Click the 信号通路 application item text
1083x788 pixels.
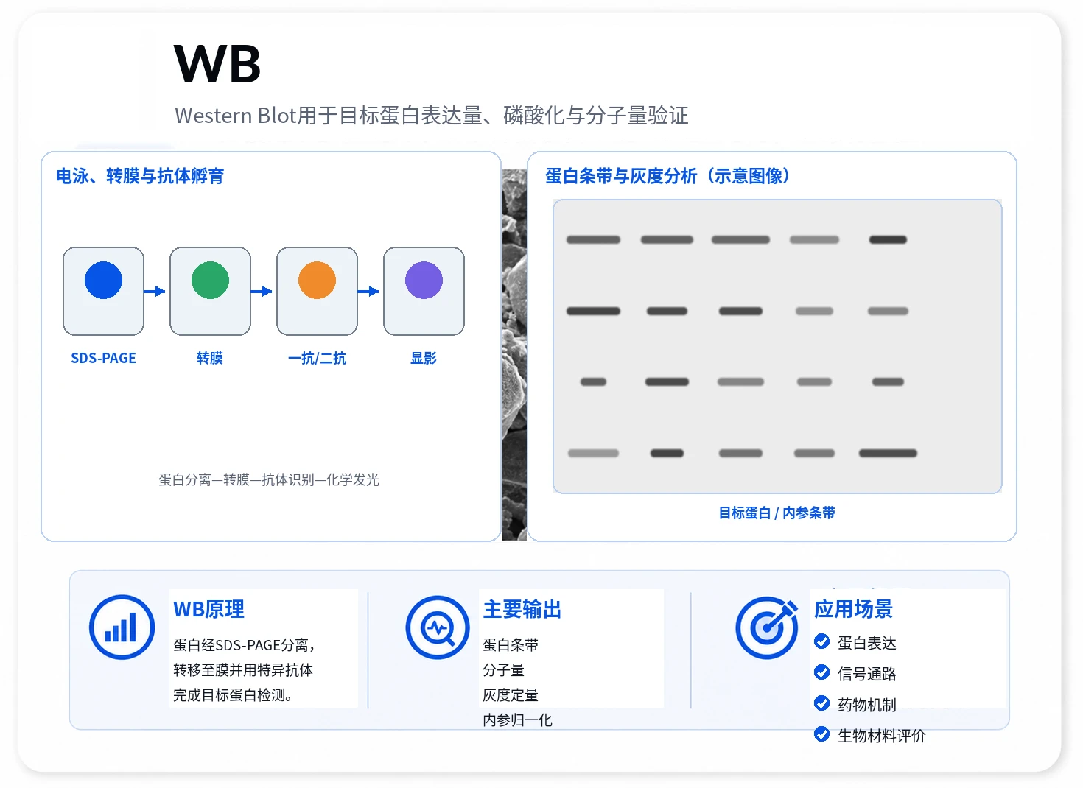[x=867, y=674]
